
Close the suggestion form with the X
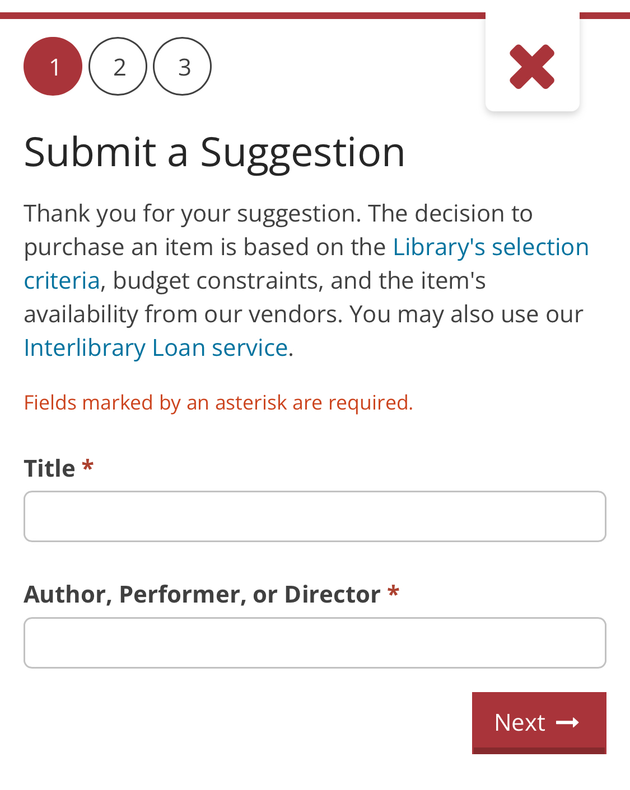coord(532,67)
